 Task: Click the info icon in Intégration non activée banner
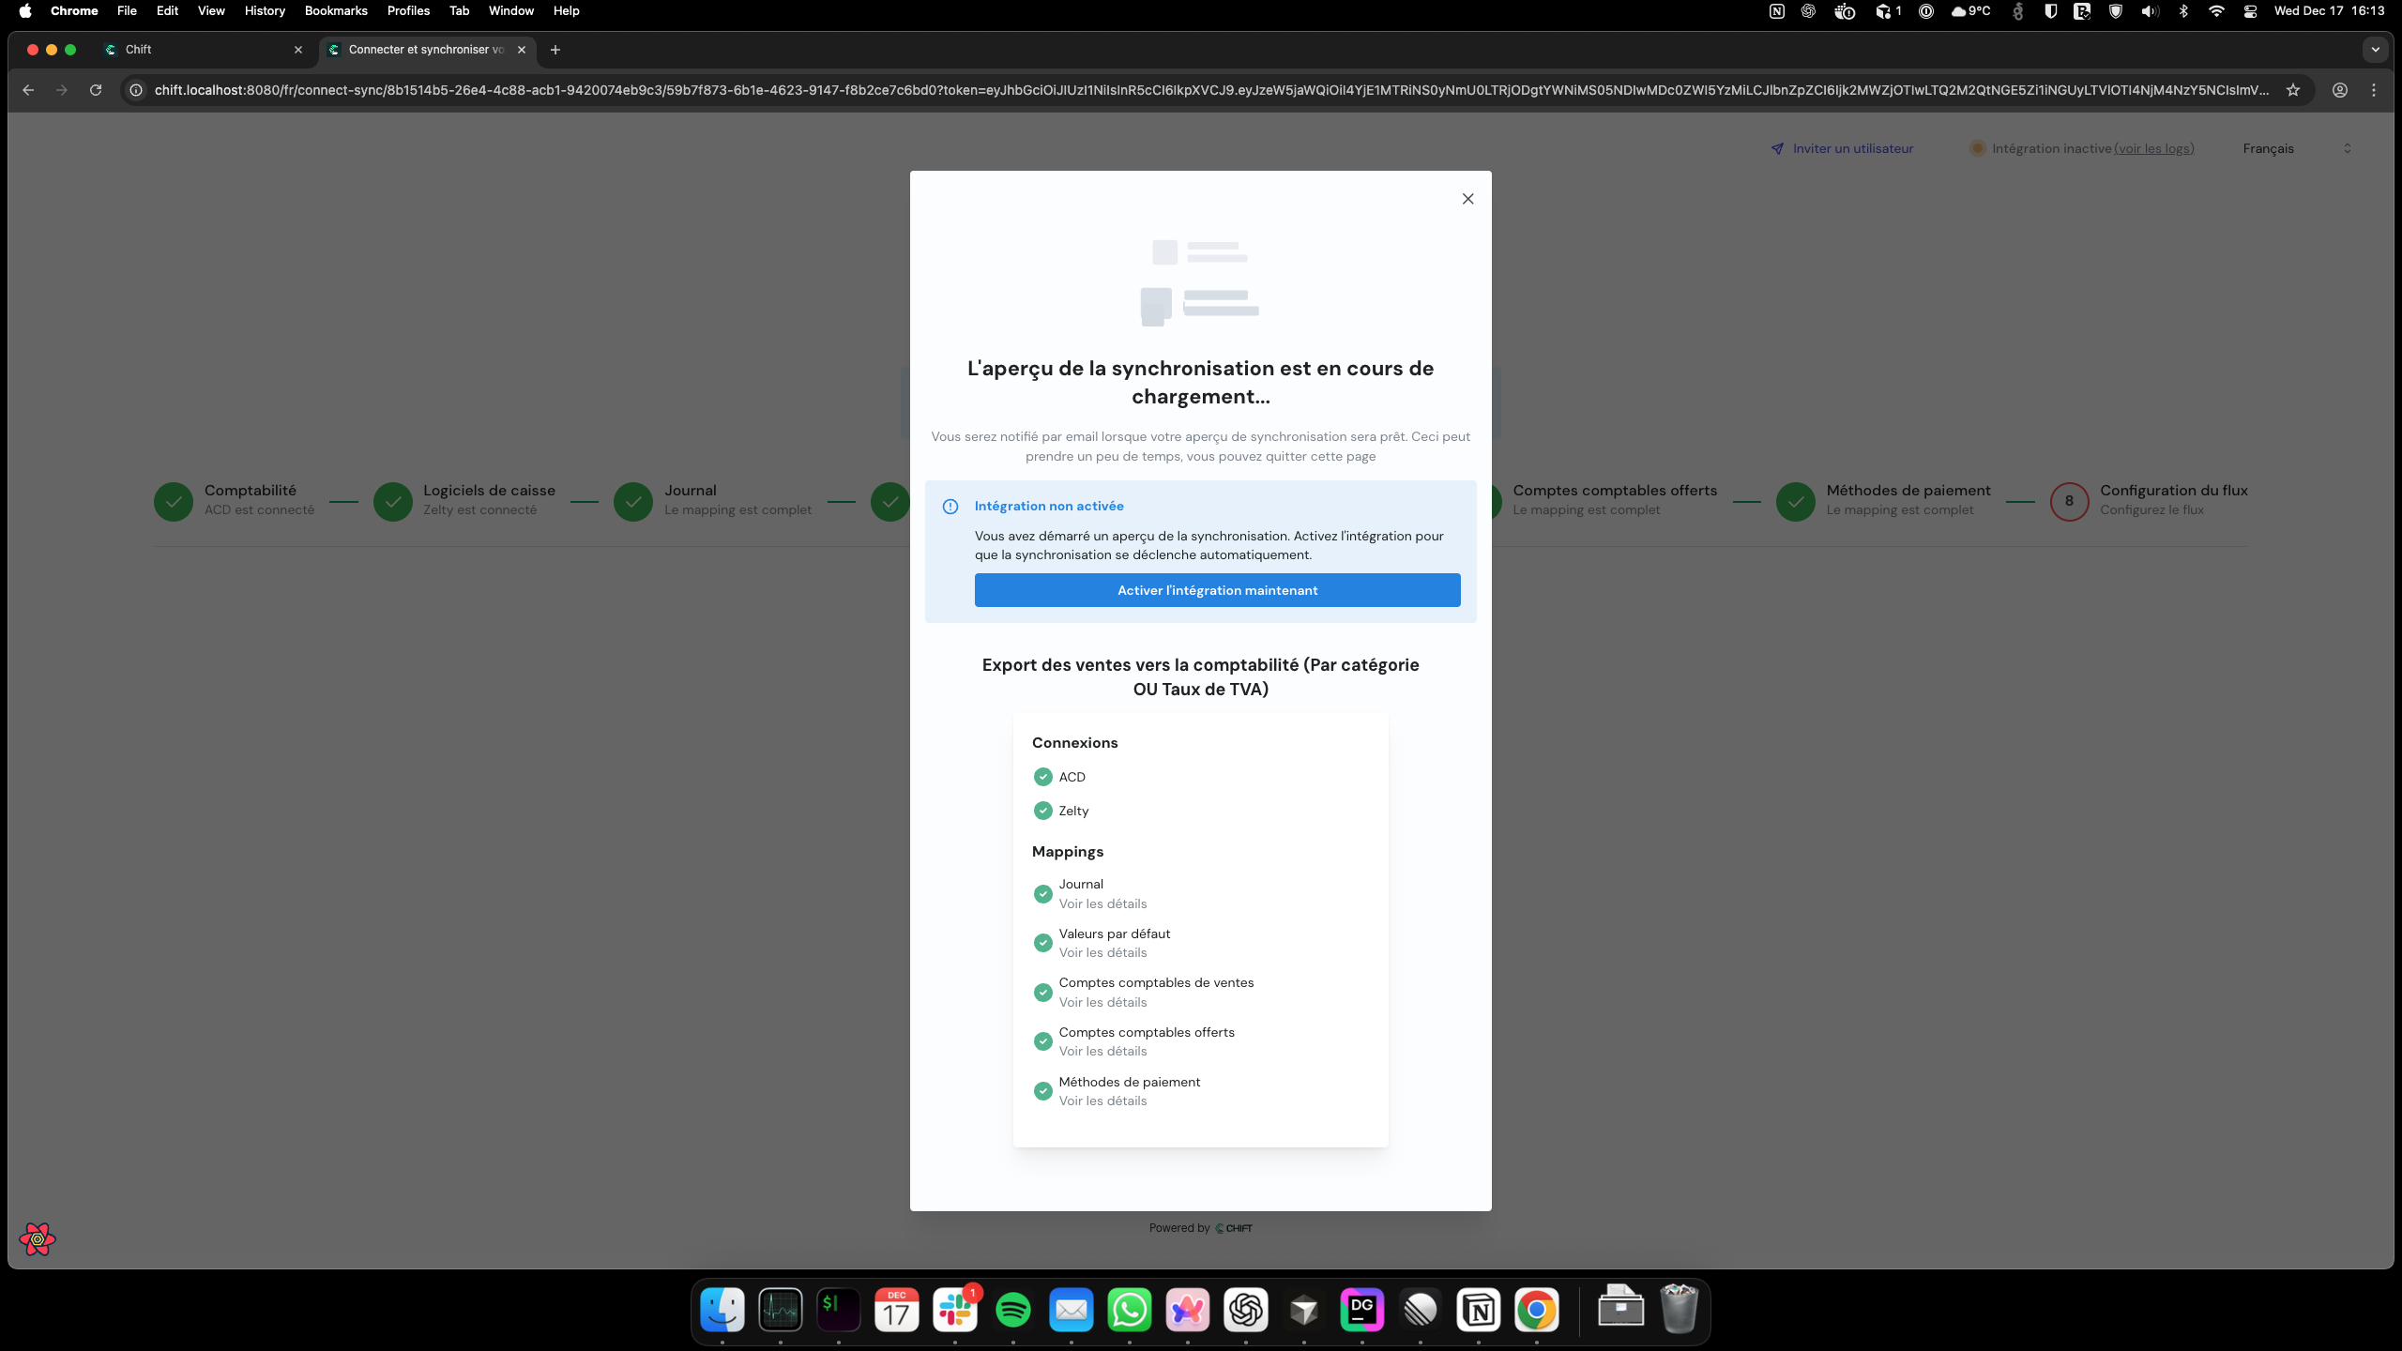[x=950, y=506]
